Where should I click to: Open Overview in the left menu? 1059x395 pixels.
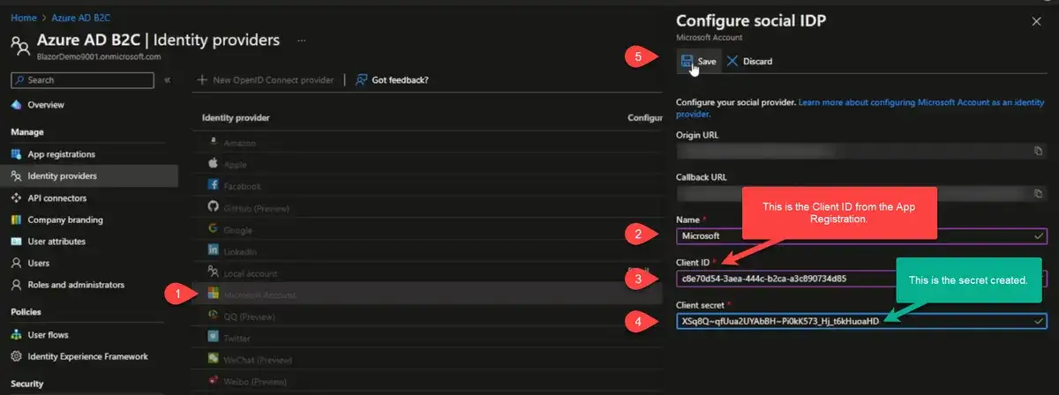(x=45, y=105)
